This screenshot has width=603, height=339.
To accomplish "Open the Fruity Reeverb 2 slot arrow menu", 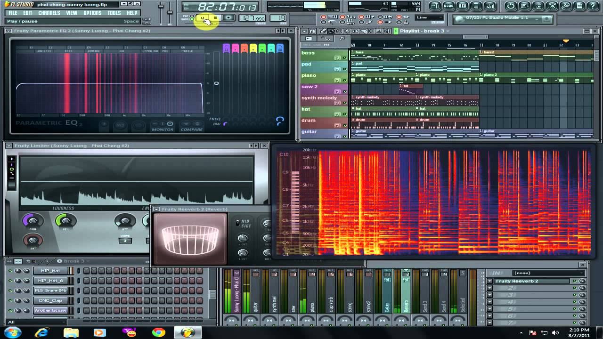I will [x=489, y=281].
